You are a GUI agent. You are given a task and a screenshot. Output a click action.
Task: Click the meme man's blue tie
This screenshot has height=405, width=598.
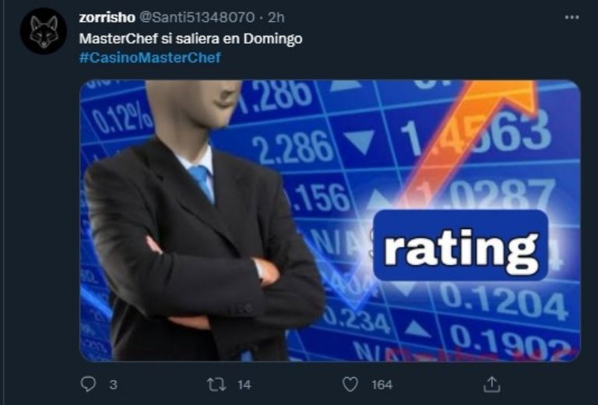[202, 183]
